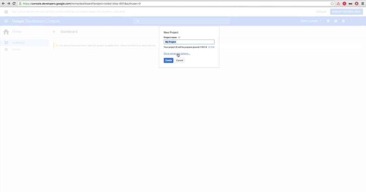Open the Activity sidebar item
Viewport: 366px width, 192px height.
(16, 49)
